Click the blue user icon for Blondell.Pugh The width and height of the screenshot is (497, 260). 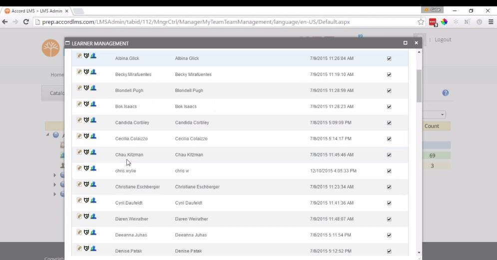(93, 88)
